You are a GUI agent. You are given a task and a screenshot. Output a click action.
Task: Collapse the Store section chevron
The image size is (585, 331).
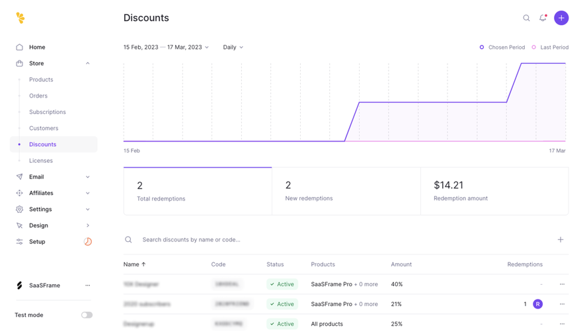point(88,63)
